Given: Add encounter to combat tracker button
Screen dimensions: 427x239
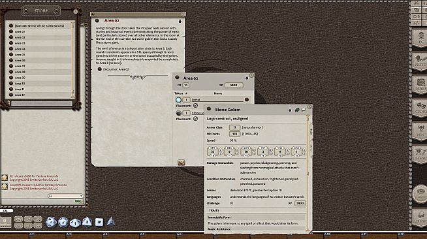Looking at the screenshot, I should coord(182,163).
